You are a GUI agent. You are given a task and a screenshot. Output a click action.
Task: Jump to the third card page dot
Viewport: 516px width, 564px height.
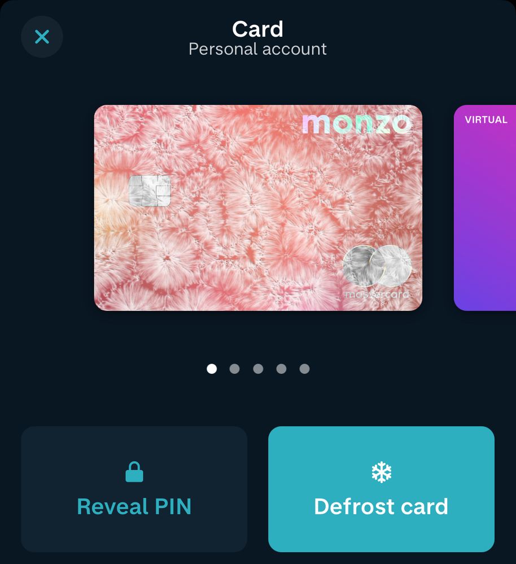258,369
